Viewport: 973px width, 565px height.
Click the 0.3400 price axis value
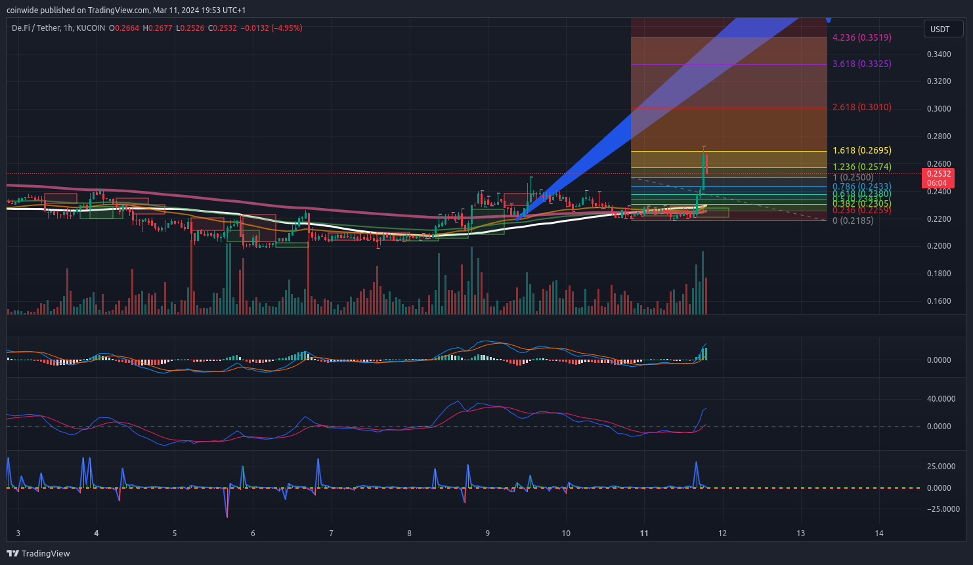pos(939,54)
